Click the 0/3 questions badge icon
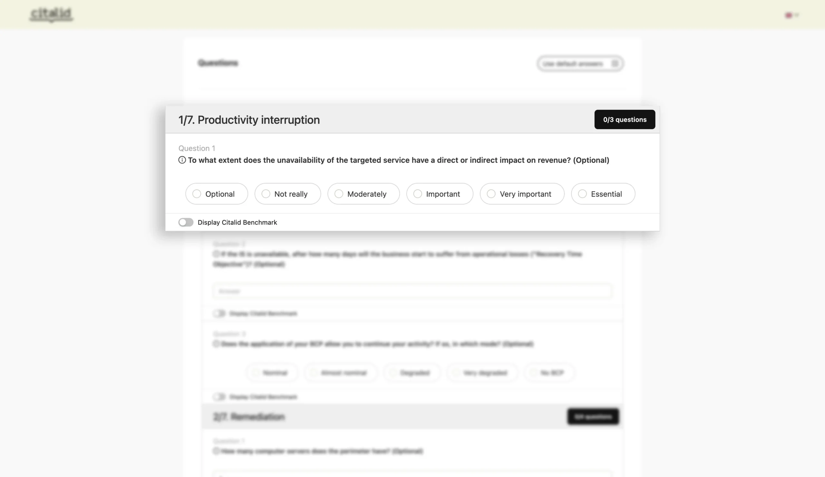This screenshot has height=477, width=825. 625,119
